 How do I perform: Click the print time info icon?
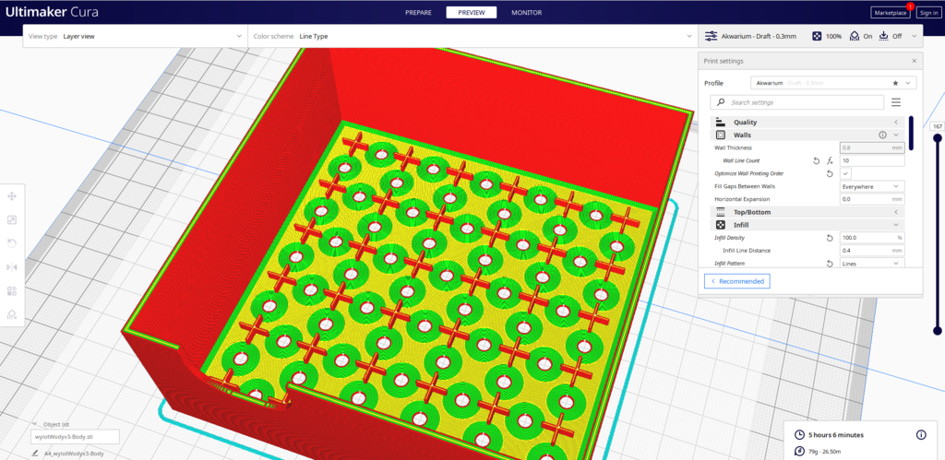[x=920, y=434]
